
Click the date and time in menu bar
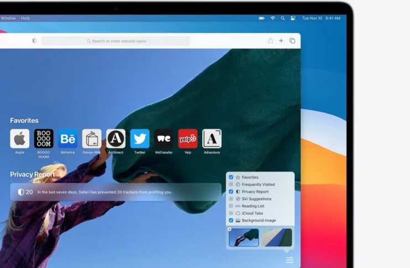pyautogui.click(x=321, y=18)
